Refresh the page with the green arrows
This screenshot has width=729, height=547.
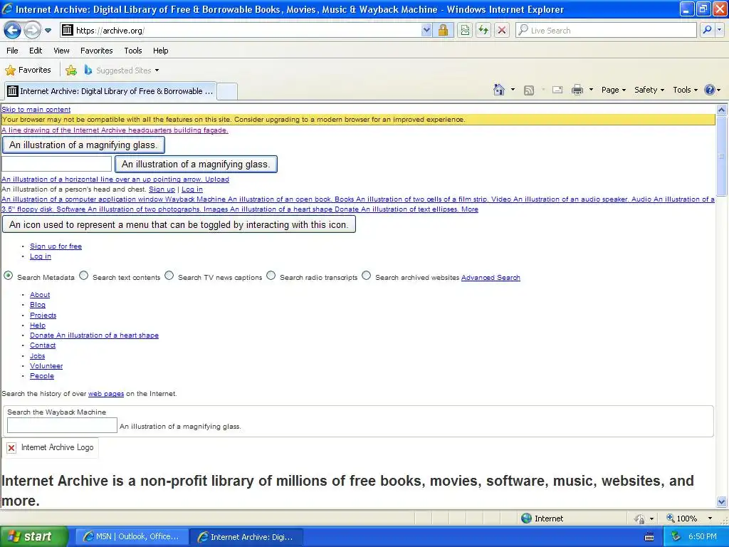tap(483, 30)
